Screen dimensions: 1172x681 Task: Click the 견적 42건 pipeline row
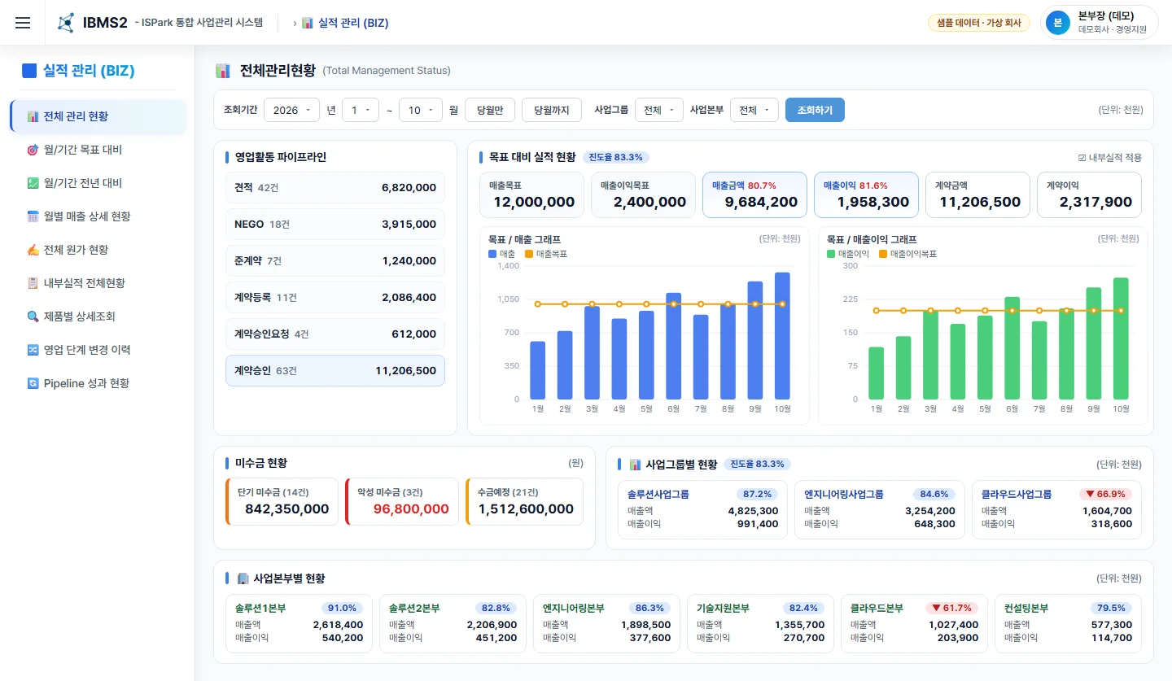335,187
